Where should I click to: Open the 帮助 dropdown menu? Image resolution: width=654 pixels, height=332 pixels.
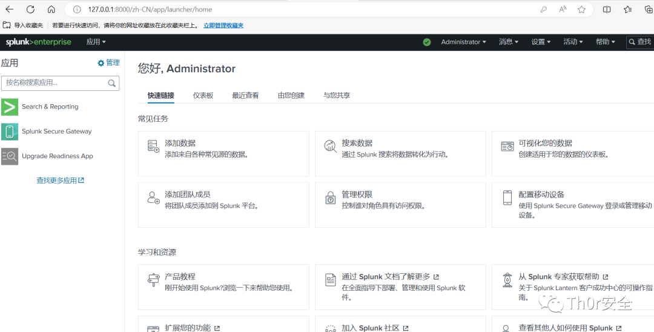[606, 42]
